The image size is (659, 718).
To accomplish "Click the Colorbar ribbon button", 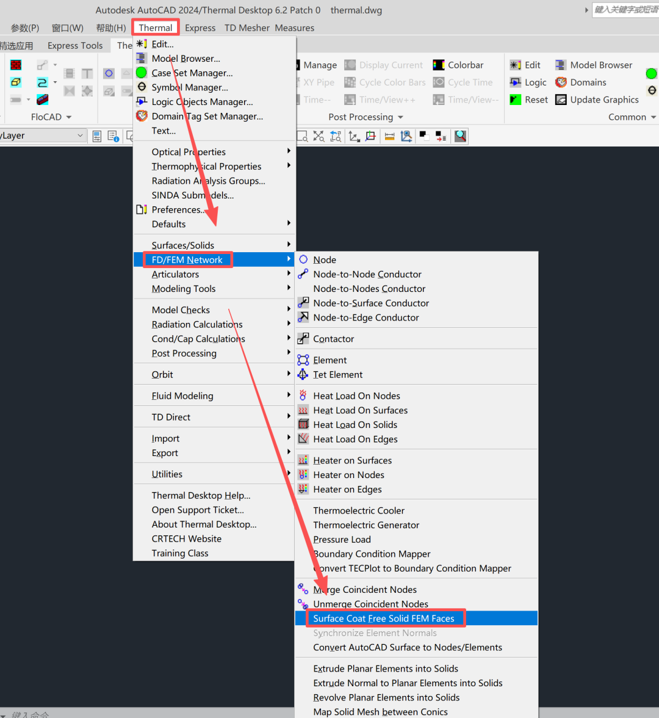I will coord(458,65).
